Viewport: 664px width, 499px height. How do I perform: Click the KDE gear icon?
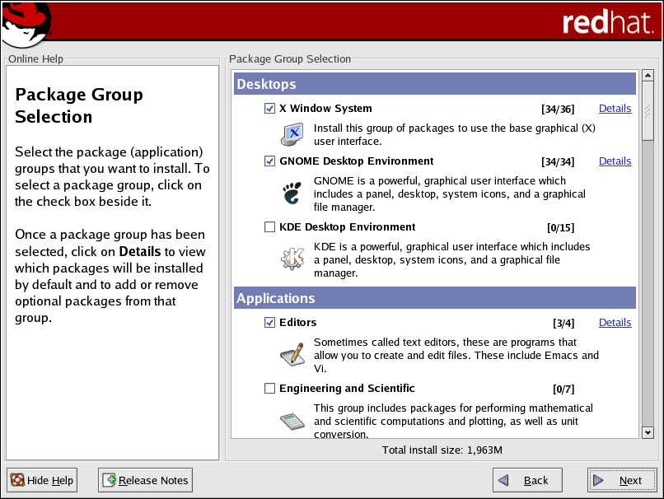292,259
